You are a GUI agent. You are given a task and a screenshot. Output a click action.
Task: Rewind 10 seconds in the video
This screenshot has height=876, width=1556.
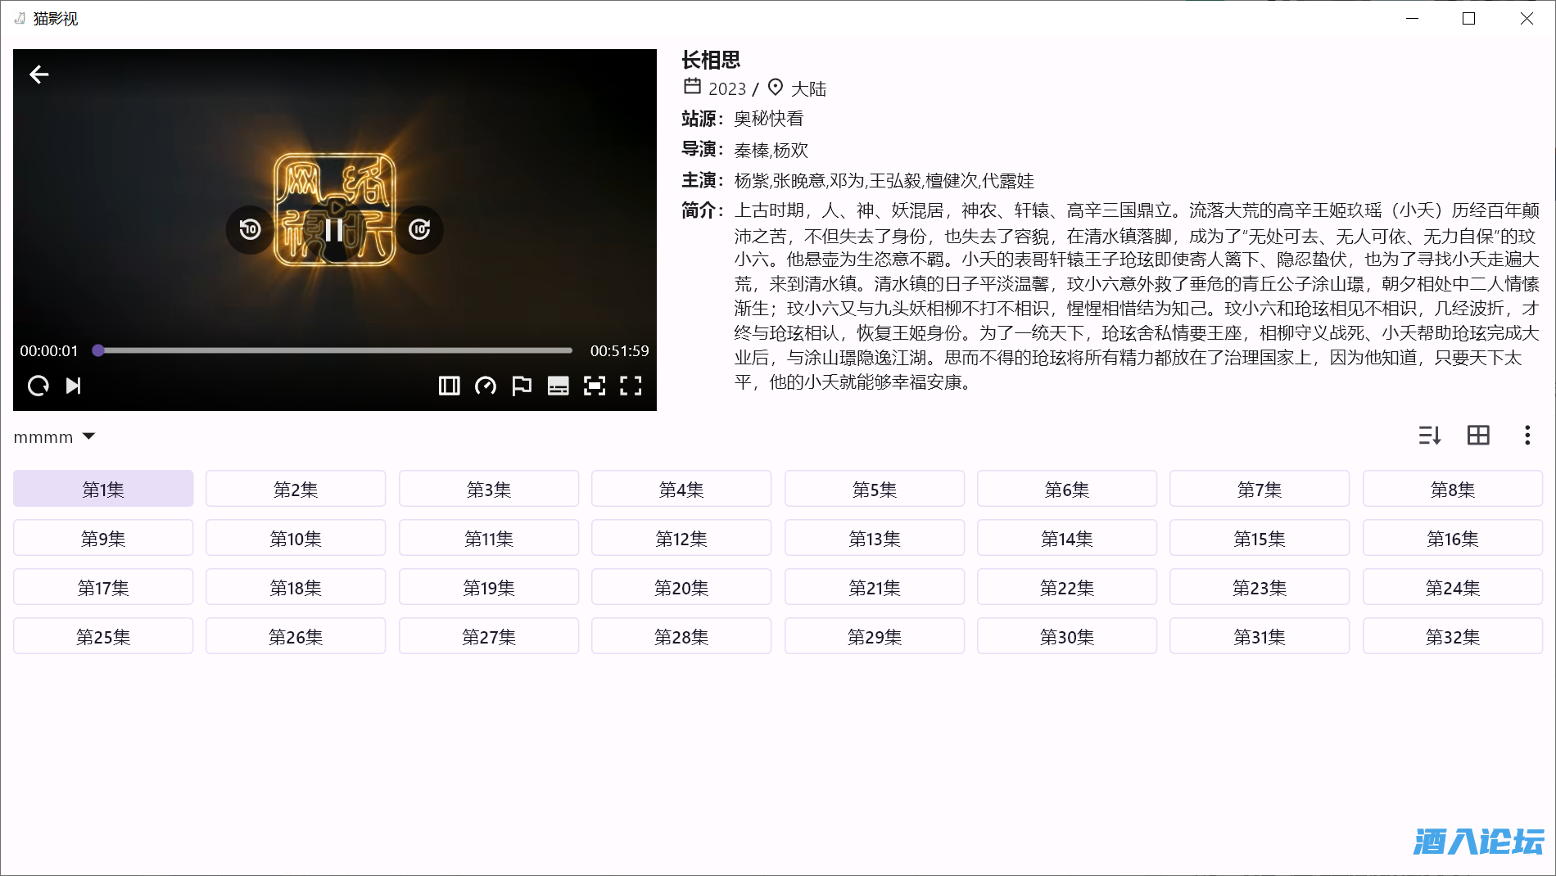250,230
